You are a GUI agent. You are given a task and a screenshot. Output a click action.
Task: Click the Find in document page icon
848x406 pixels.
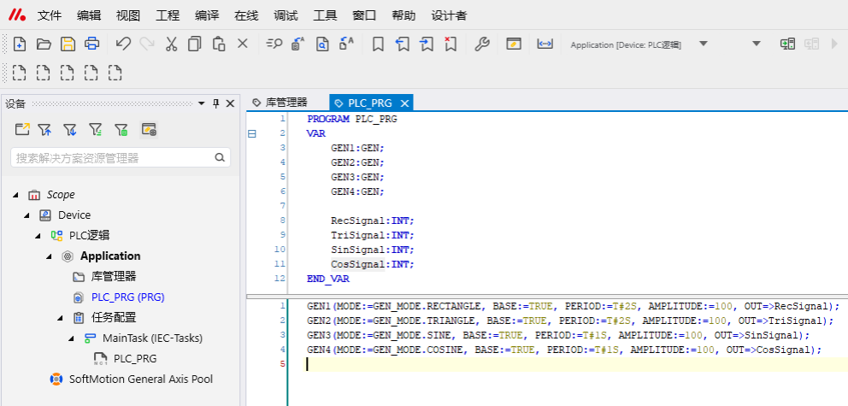point(323,44)
